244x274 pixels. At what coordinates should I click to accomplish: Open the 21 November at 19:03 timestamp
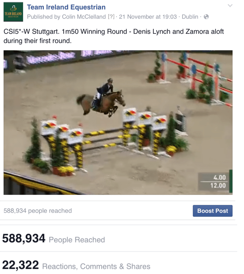148,17
